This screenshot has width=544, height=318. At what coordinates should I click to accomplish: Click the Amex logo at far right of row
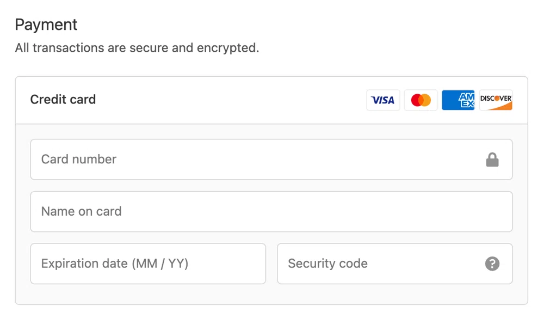click(458, 100)
